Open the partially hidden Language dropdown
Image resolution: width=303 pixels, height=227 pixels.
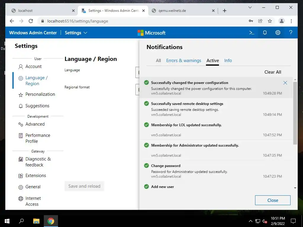137,72
